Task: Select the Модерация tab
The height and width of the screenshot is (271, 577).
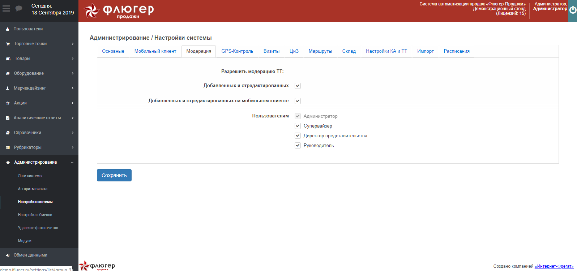Action: point(199,51)
